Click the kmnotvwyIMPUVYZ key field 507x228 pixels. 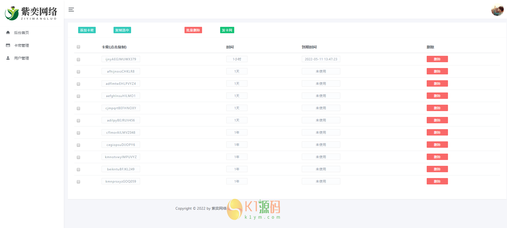tap(121, 157)
